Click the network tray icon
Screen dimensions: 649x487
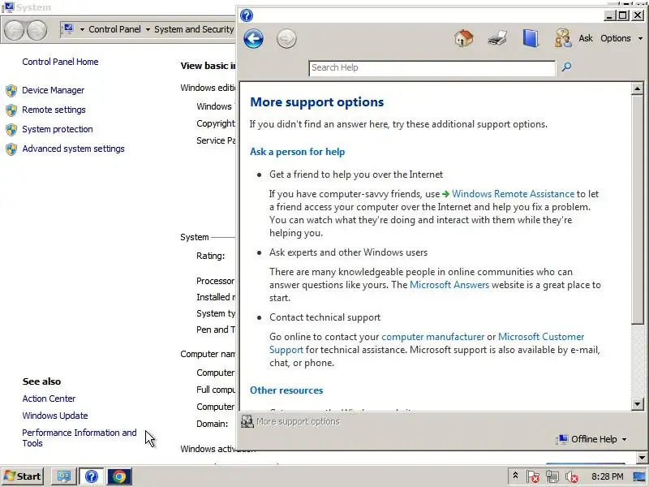click(552, 476)
